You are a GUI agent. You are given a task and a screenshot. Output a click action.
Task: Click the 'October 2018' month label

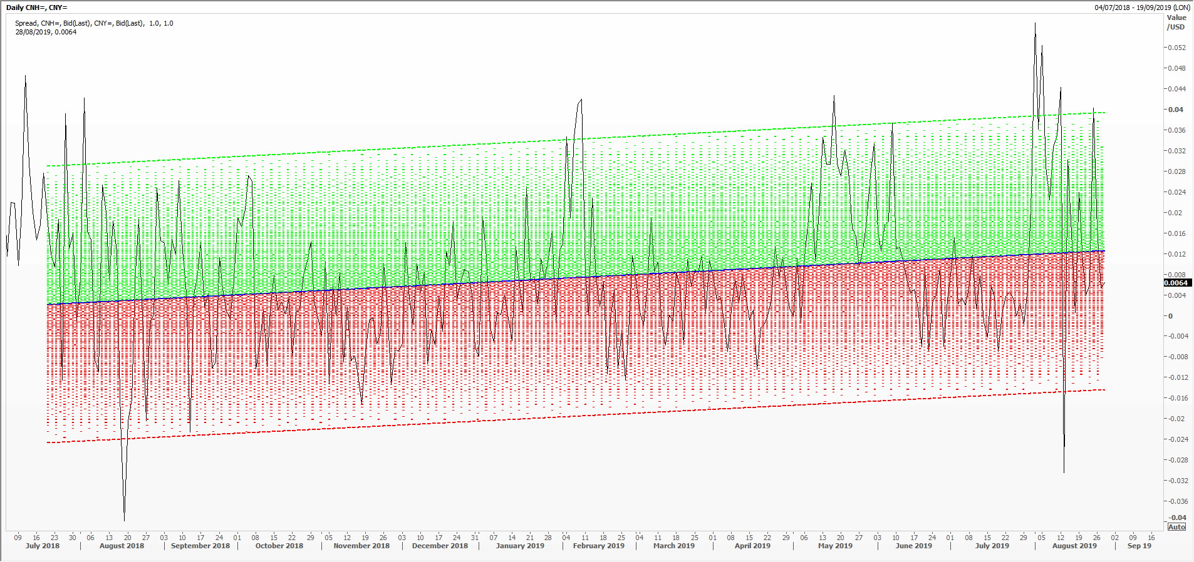(x=279, y=546)
